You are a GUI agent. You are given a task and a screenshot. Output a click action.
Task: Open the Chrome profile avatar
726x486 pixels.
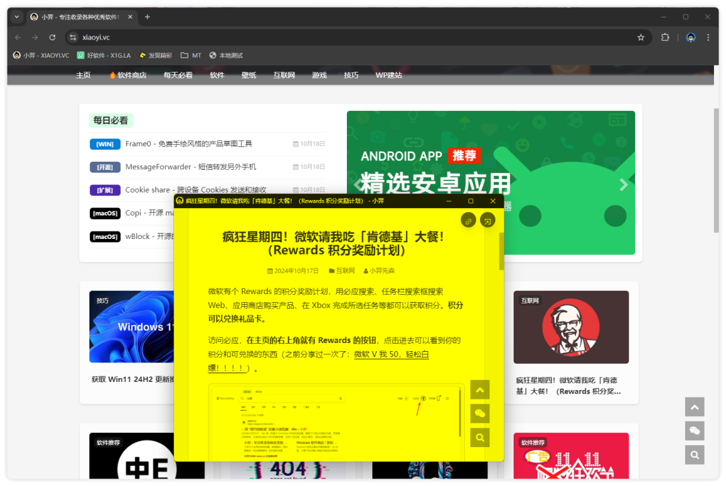coord(691,38)
